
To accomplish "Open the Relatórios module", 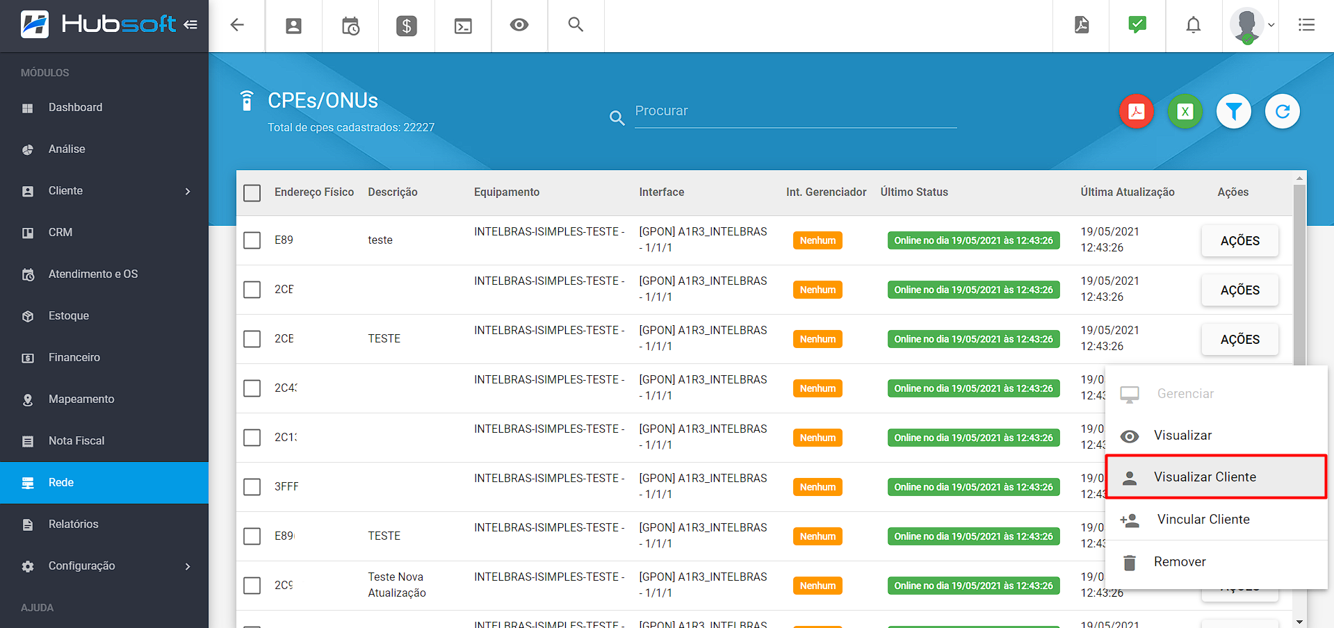I will (x=104, y=524).
